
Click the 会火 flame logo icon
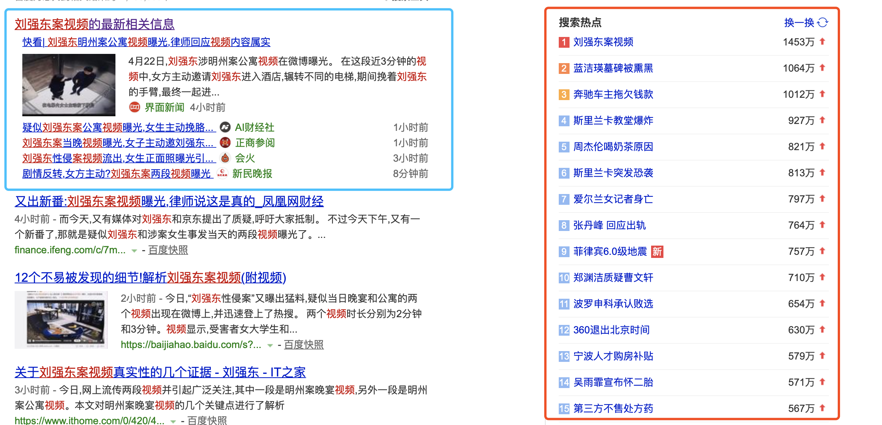[225, 158]
